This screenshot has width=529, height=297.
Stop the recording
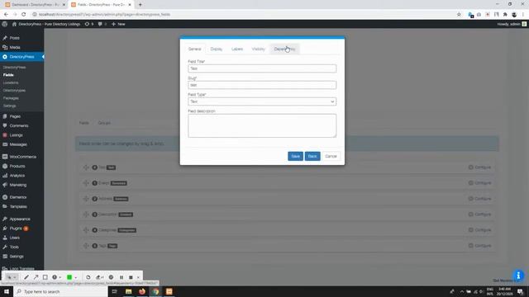131,277
